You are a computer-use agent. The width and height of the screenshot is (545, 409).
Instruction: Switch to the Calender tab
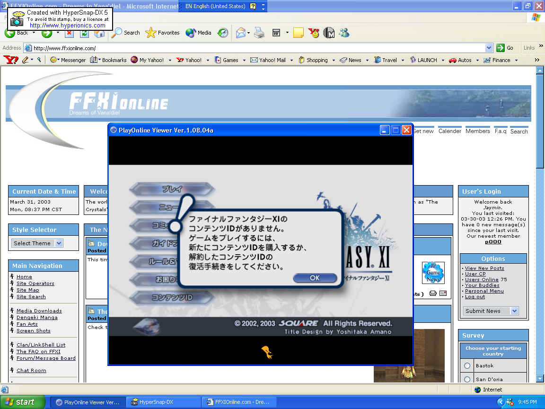point(449,131)
